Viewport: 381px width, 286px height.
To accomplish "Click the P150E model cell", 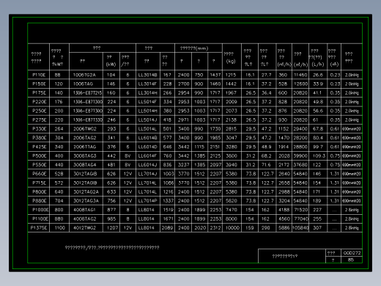I will [x=39, y=84].
